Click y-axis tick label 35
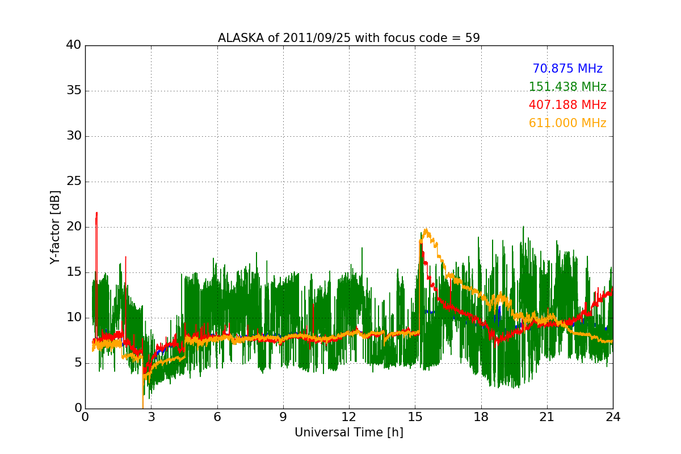This screenshot has width=681, height=454. (x=74, y=91)
